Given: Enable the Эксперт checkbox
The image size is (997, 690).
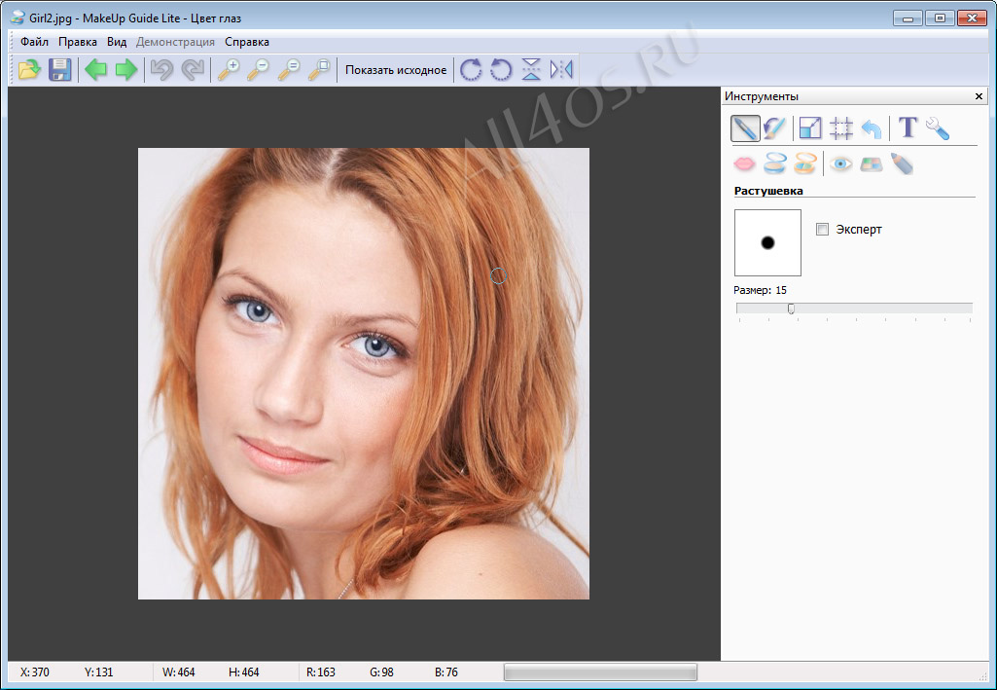Looking at the screenshot, I should 822,229.
